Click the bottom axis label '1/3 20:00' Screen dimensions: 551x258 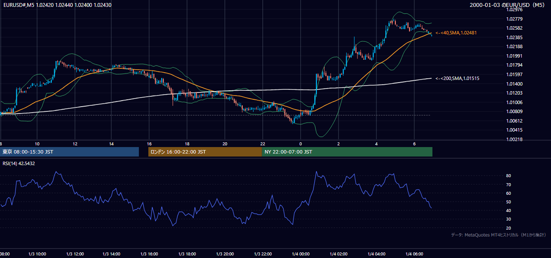pyautogui.click(x=225, y=254)
